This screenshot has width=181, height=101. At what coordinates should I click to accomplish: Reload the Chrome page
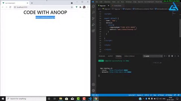[x=10, y=7]
